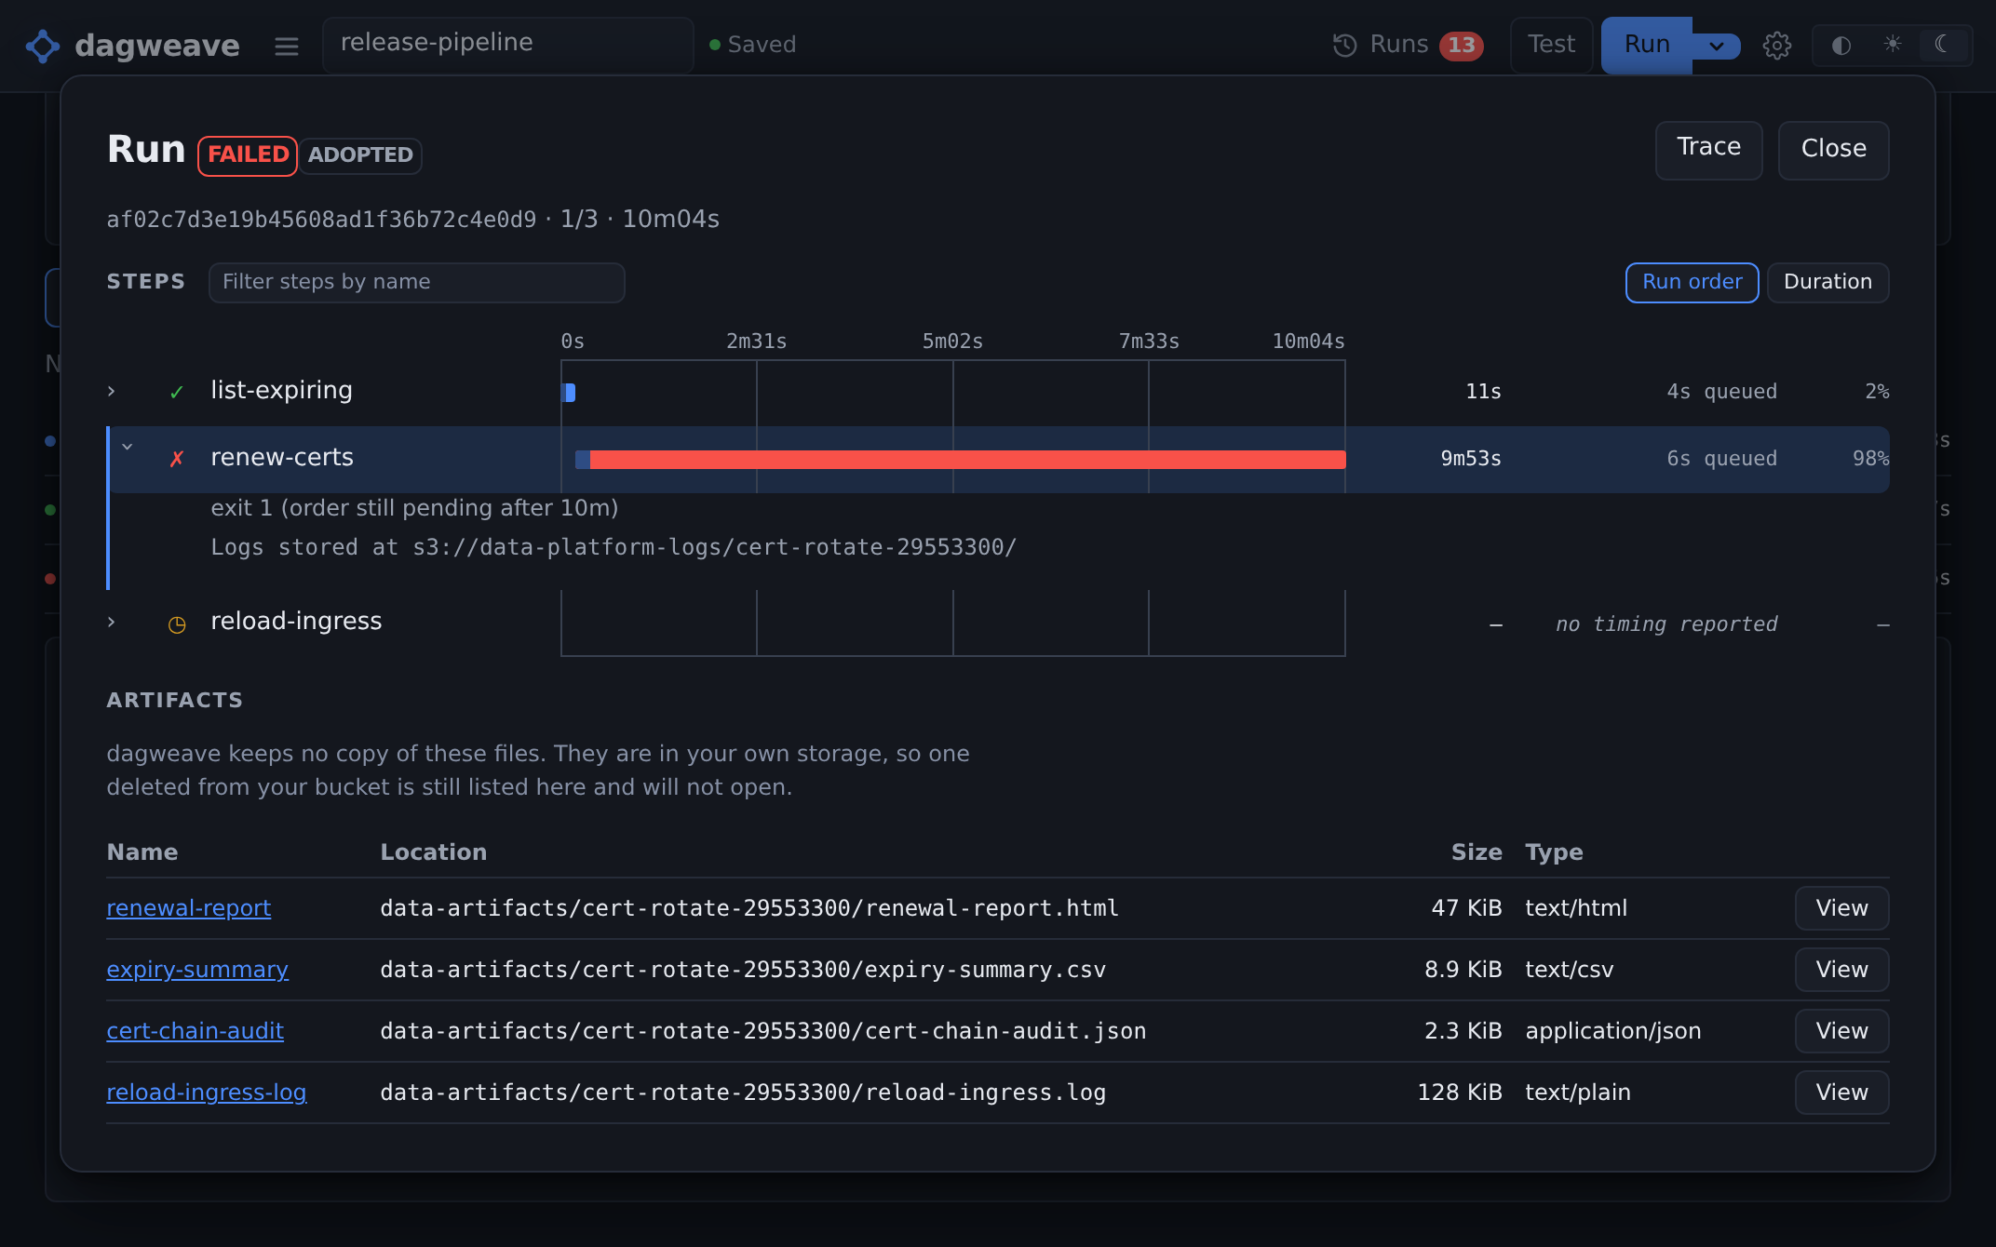Switch to light theme
1996x1247 pixels.
click(1893, 45)
